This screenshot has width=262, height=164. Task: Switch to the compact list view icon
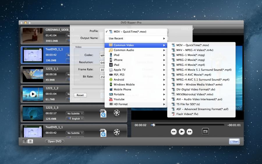[30, 142]
